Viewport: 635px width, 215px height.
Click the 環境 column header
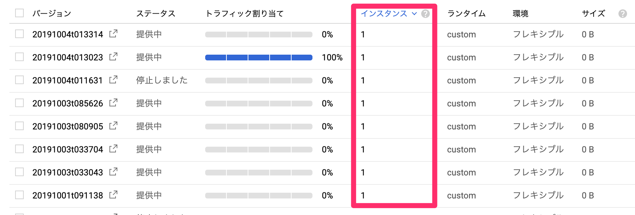(x=521, y=14)
